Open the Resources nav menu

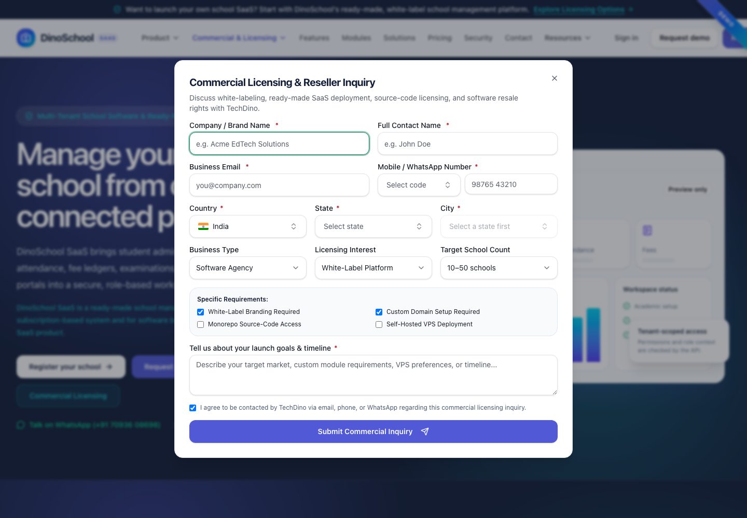pos(568,38)
